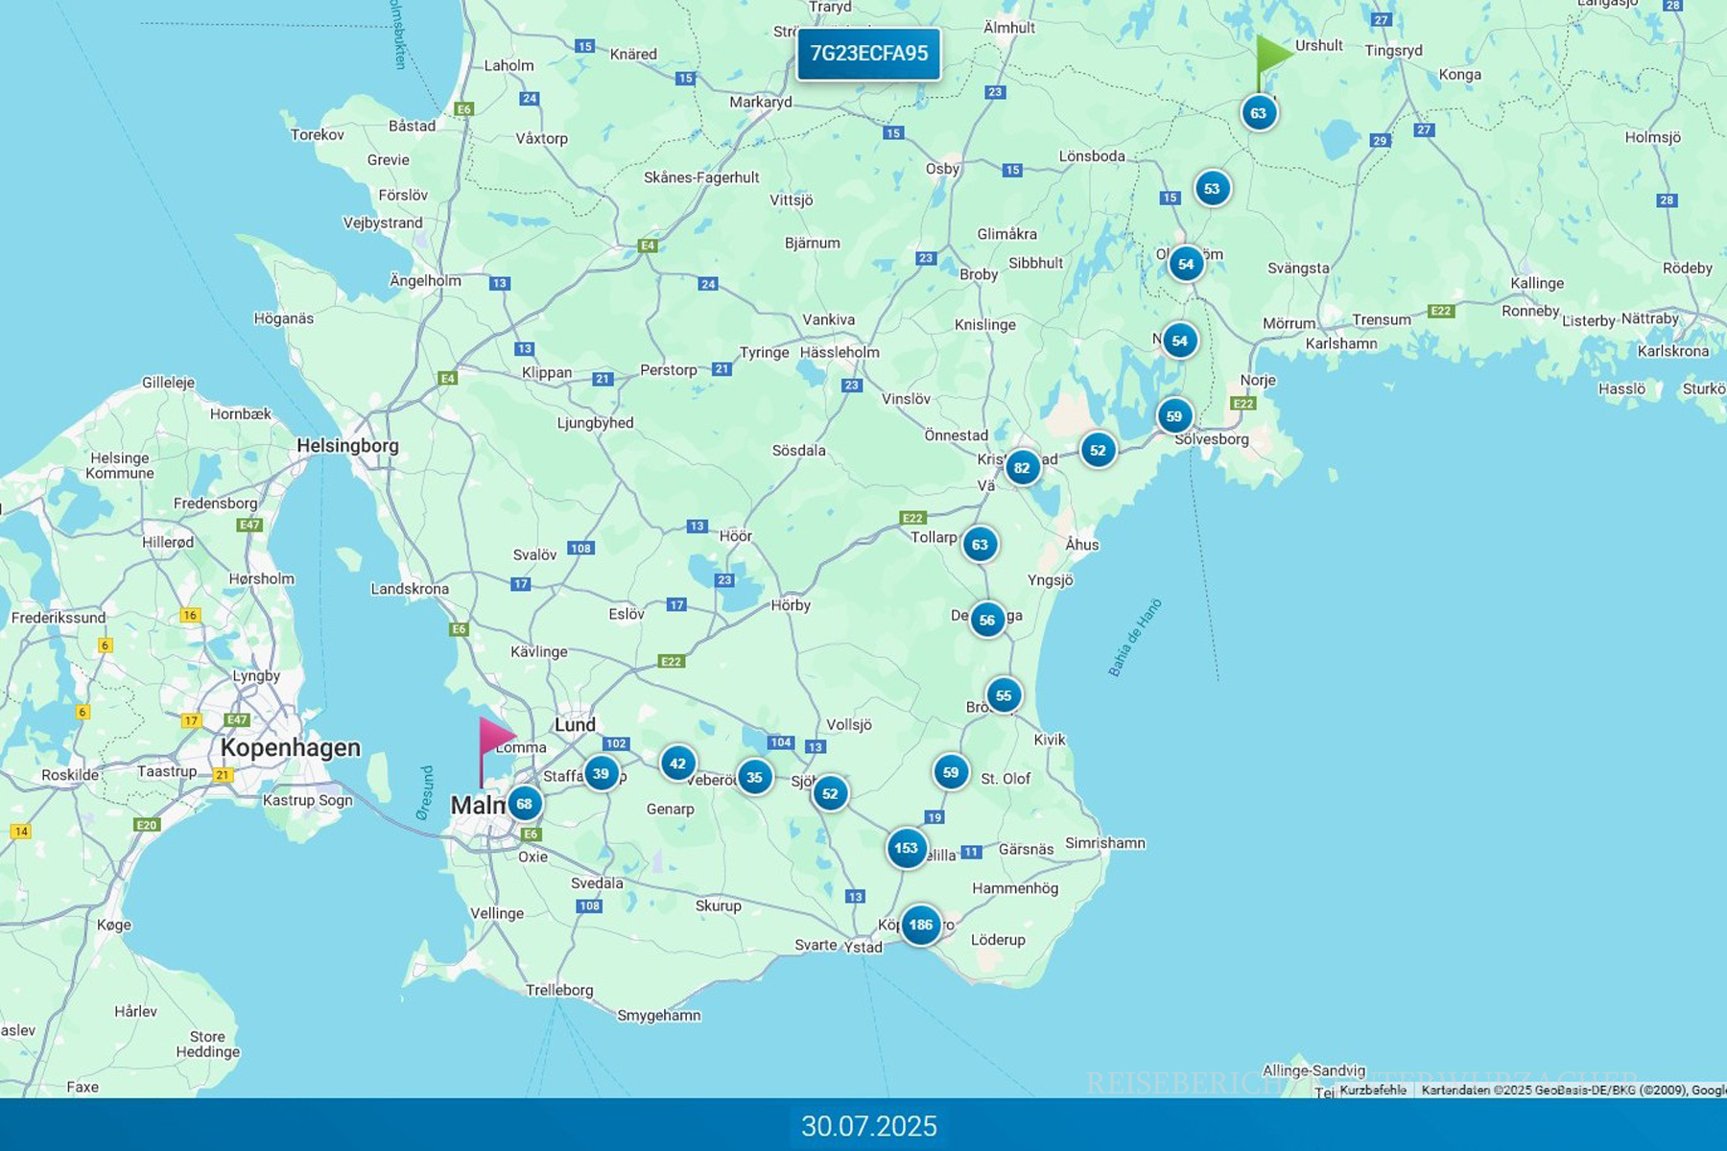Click the marker numbered 42
This screenshot has height=1151, width=1727.
[x=677, y=763]
